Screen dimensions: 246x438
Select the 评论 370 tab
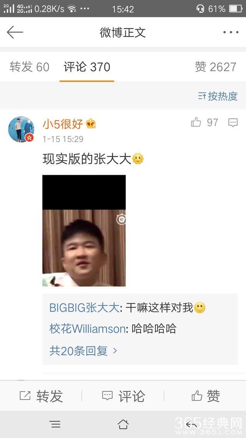pos(87,67)
